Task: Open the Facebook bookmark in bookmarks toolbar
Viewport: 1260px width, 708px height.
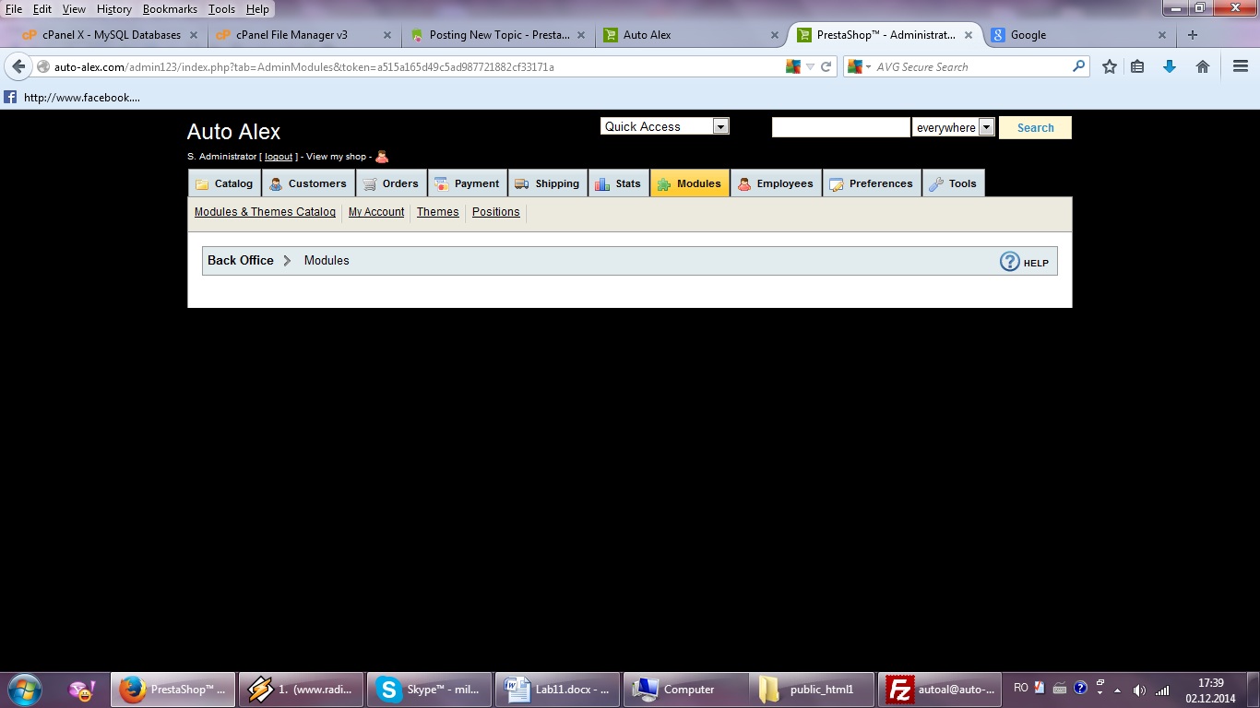Action: click(72, 98)
